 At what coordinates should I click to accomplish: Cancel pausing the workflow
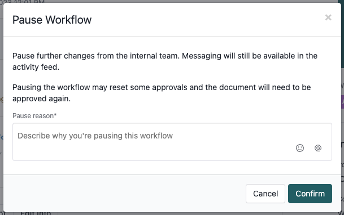tap(265, 194)
